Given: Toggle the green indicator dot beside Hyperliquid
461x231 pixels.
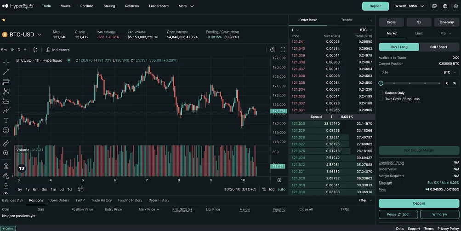Looking at the screenshot, I should [x=69, y=60].
